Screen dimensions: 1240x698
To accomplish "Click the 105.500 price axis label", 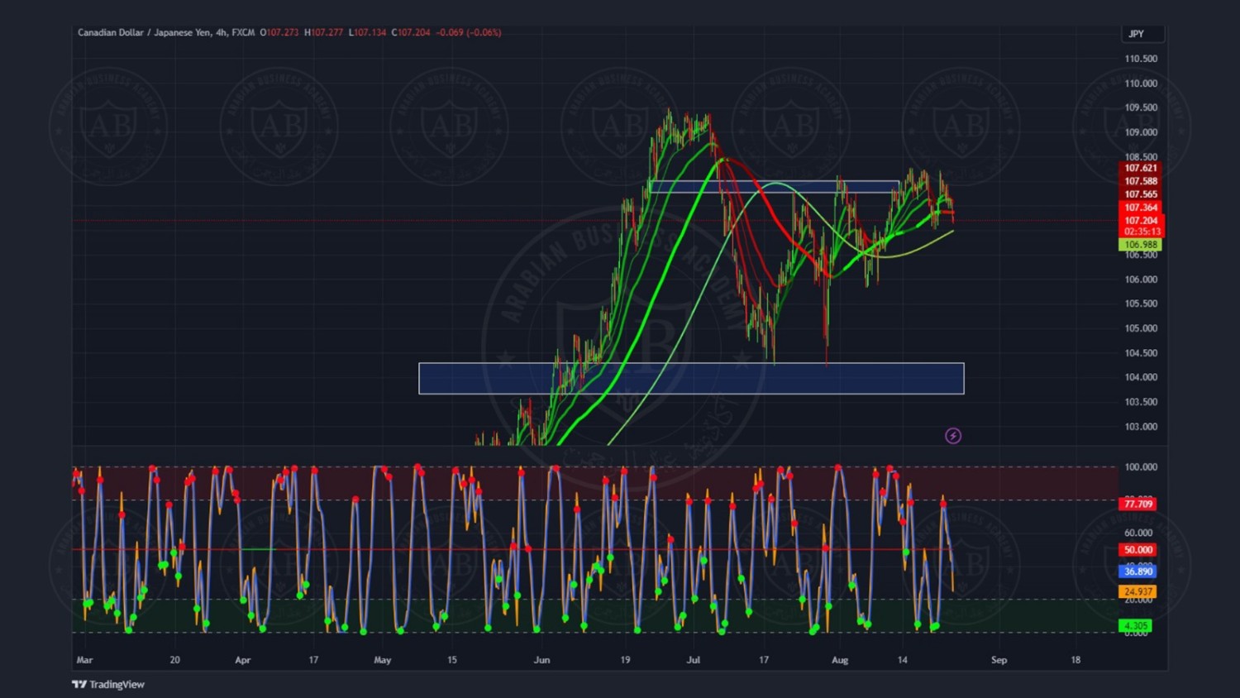I will [x=1141, y=304].
